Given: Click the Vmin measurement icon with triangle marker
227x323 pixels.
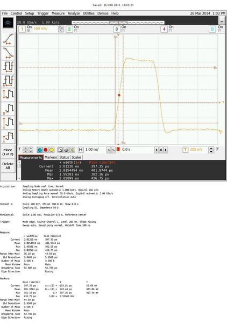Looking at the screenshot, I should click(x=8, y=109).
